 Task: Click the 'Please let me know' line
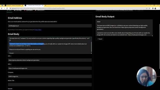tap(25, 49)
